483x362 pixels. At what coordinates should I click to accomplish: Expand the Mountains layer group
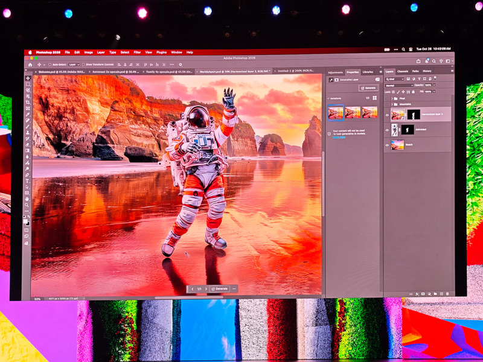click(x=392, y=103)
